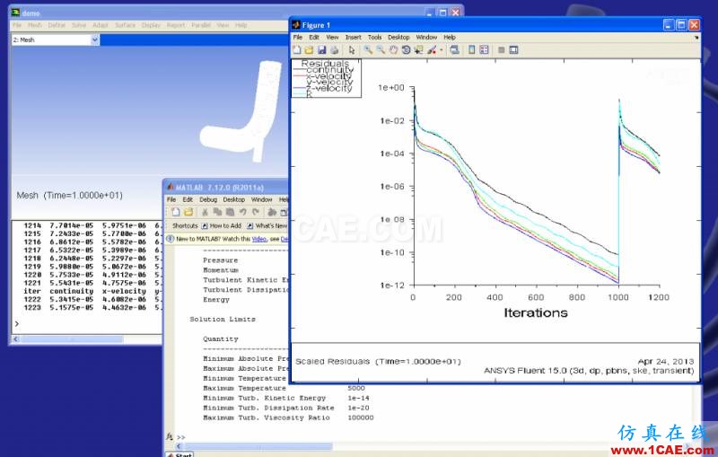Viewport: 718px width, 457px height.
Task: Open Edit menu in MATLAB window
Action: (188, 199)
